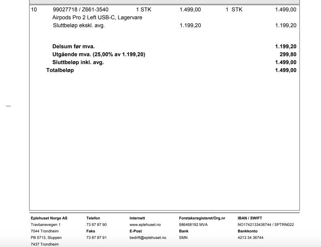321x247 pixels.
Task: Click the www.eplehuset.no website address
Action: coord(145,225)
